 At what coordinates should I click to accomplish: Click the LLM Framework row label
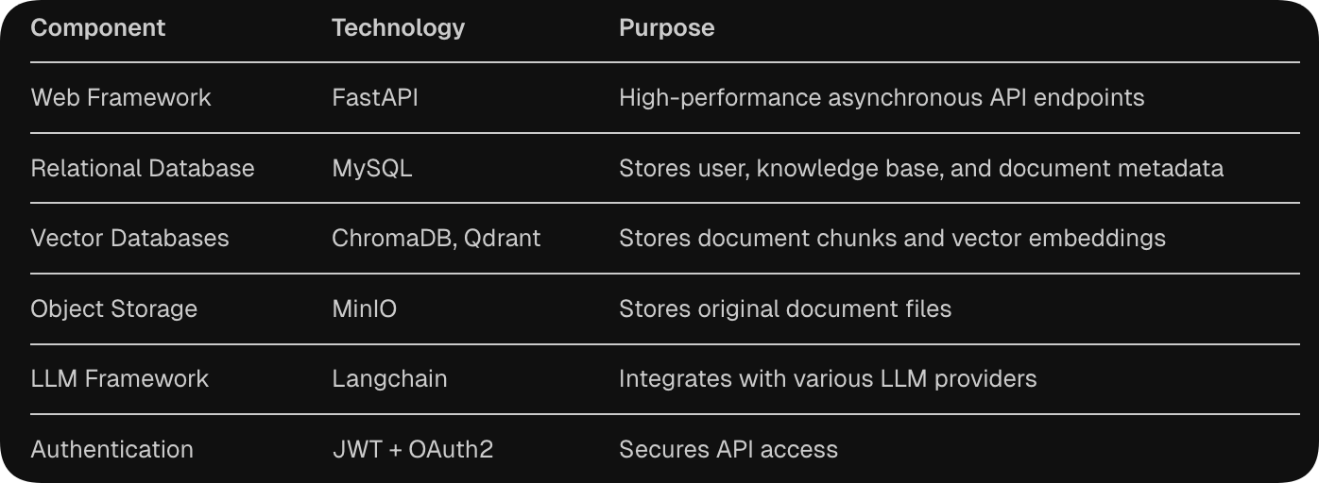pos(120,378)
